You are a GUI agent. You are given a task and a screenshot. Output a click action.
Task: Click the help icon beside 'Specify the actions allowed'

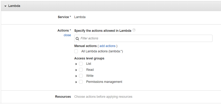(x=134, y=30)
